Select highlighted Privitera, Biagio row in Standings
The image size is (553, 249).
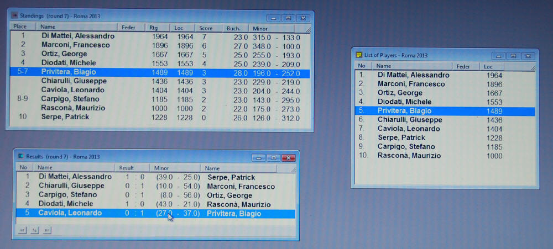click(160, 72)
